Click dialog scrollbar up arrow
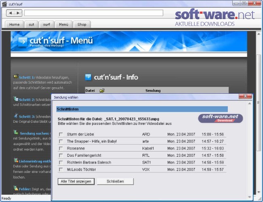The width and height of the screenshot is (263, 202). pyautogui.click(x=249, y=103)
